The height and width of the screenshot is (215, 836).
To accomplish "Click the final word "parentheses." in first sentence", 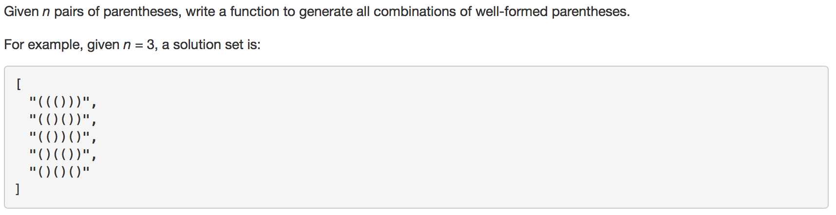I will click(x=590, y=12).
